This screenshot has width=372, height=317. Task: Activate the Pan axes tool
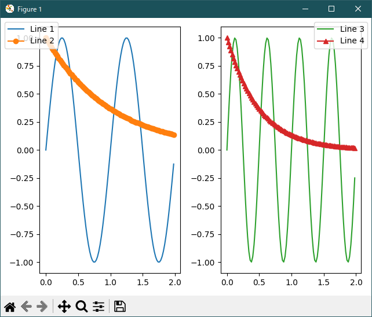64,307
